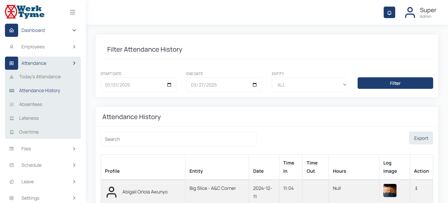Click the action icon in Abigail's row
The image size is (448, 203).
coord(416,189)
